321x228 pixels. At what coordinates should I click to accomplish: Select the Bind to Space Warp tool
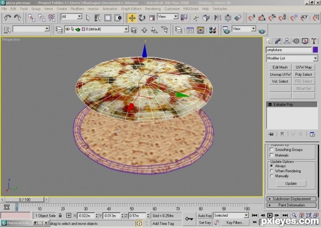51,18
